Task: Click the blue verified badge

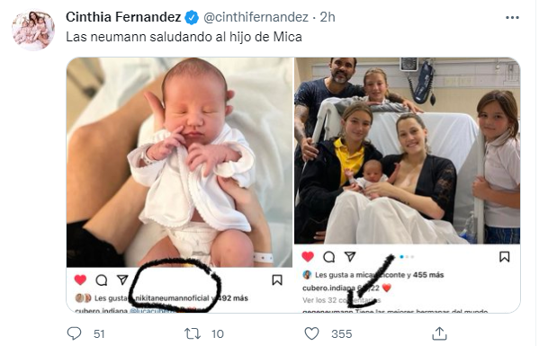Action: [x=192, y=17]
